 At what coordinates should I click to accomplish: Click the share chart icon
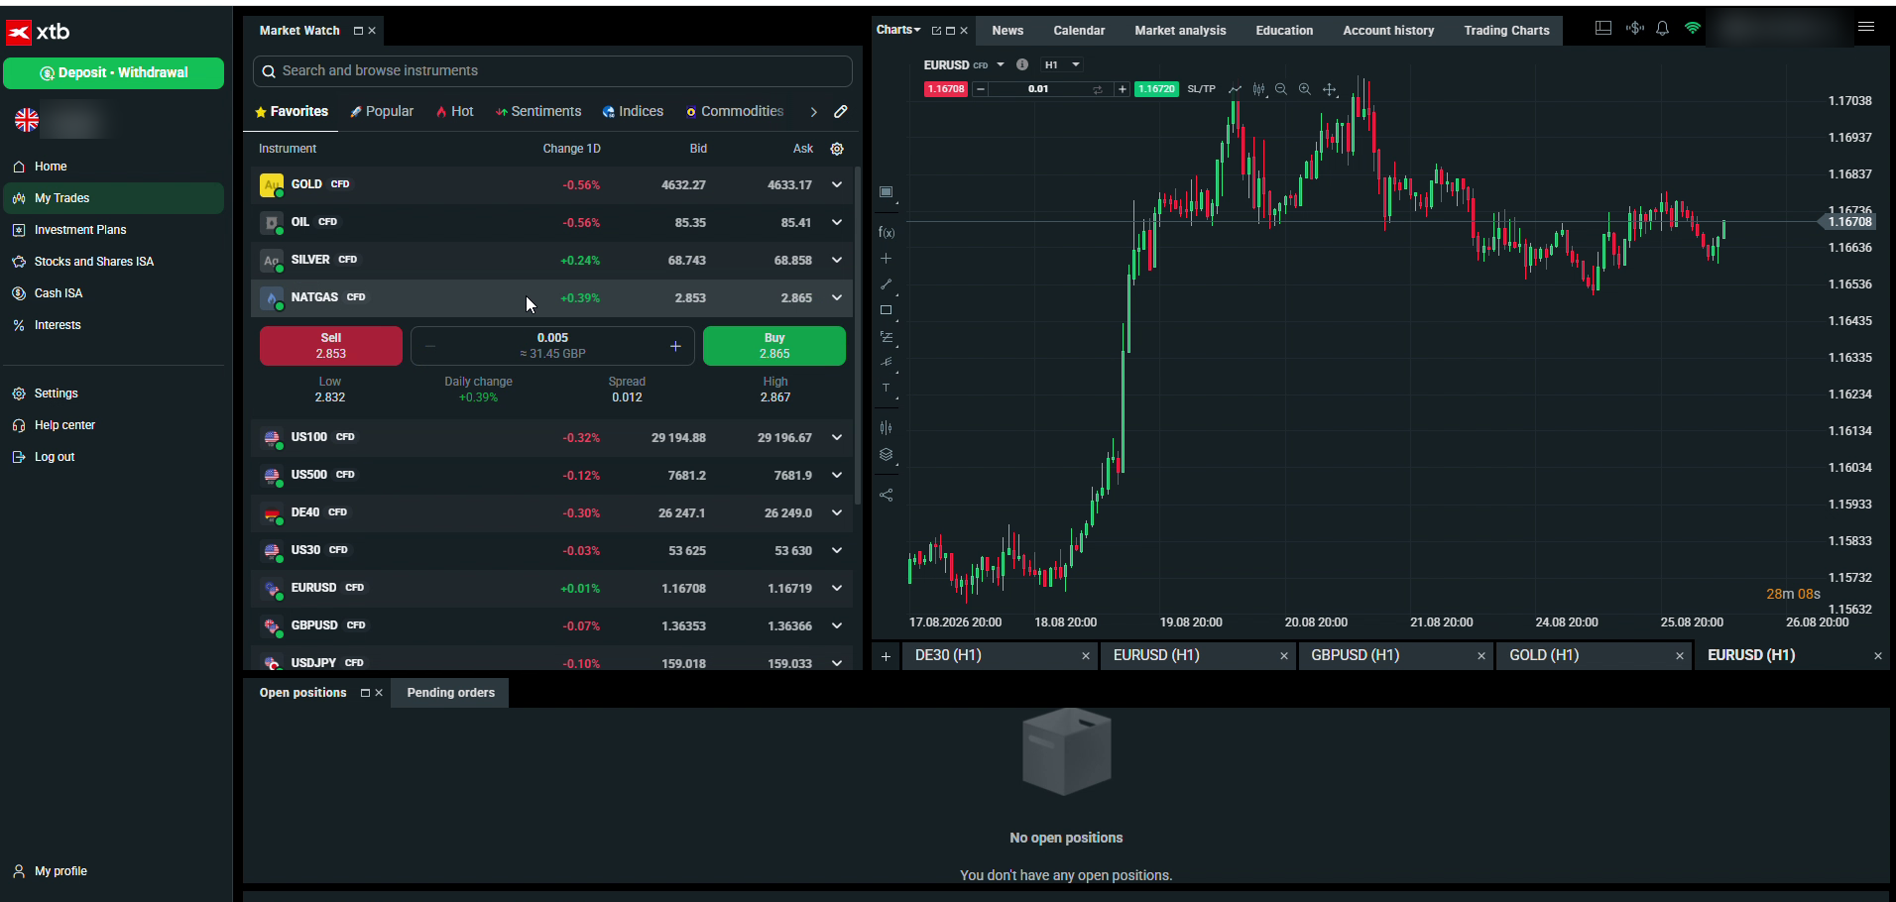click(x=887, y=495)
